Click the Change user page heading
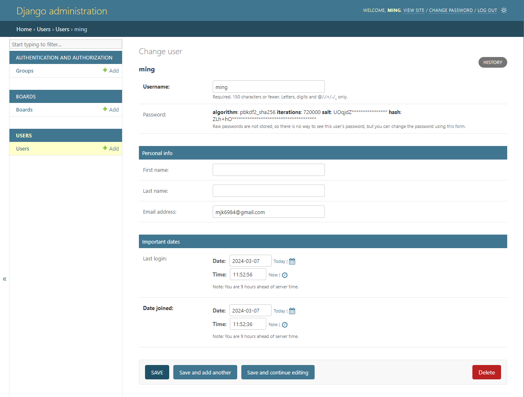The height and width of the screenshot is (397, 524). (161, 51)
